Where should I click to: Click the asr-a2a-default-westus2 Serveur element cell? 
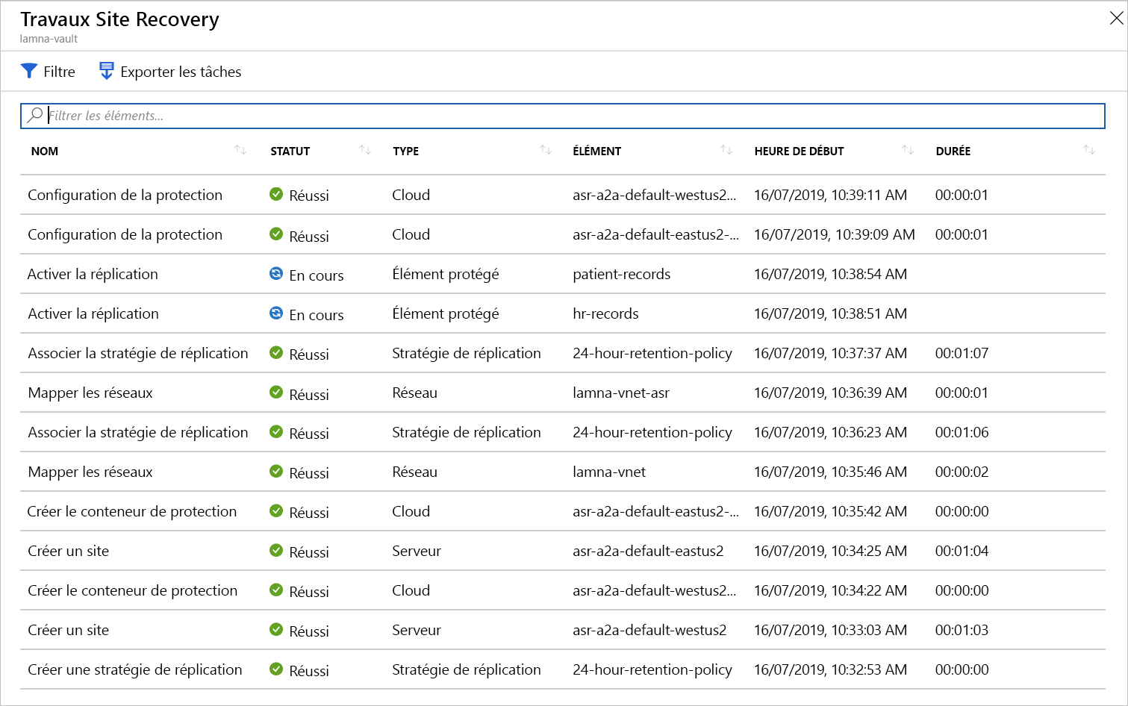[649, 630]
